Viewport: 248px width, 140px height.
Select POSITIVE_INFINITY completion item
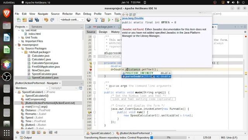click(146, 73)
